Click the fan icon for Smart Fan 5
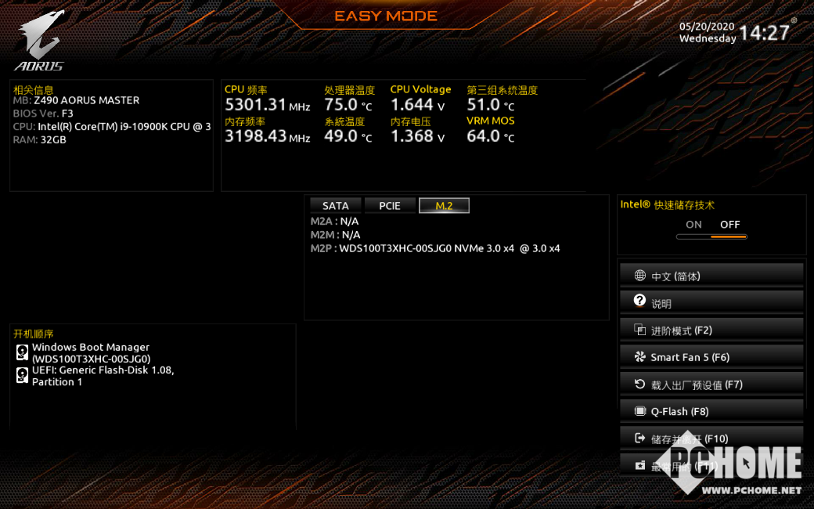Viewport: 814px width, 509px height. (x=640, y=357)
